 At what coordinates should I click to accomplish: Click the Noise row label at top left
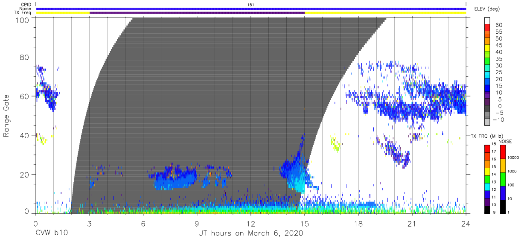[26, 9]
